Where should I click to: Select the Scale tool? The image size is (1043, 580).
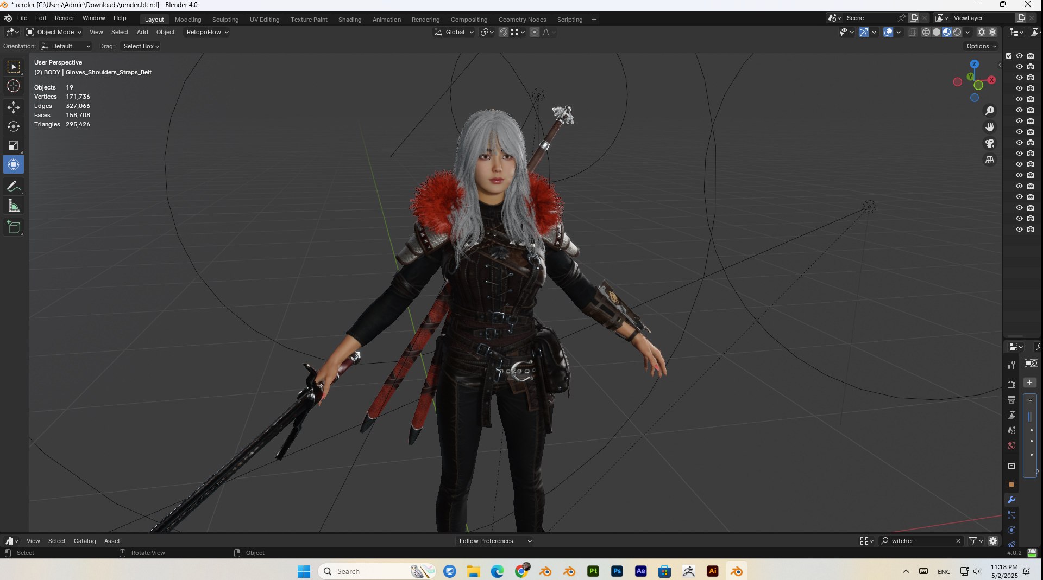[14, 145]
